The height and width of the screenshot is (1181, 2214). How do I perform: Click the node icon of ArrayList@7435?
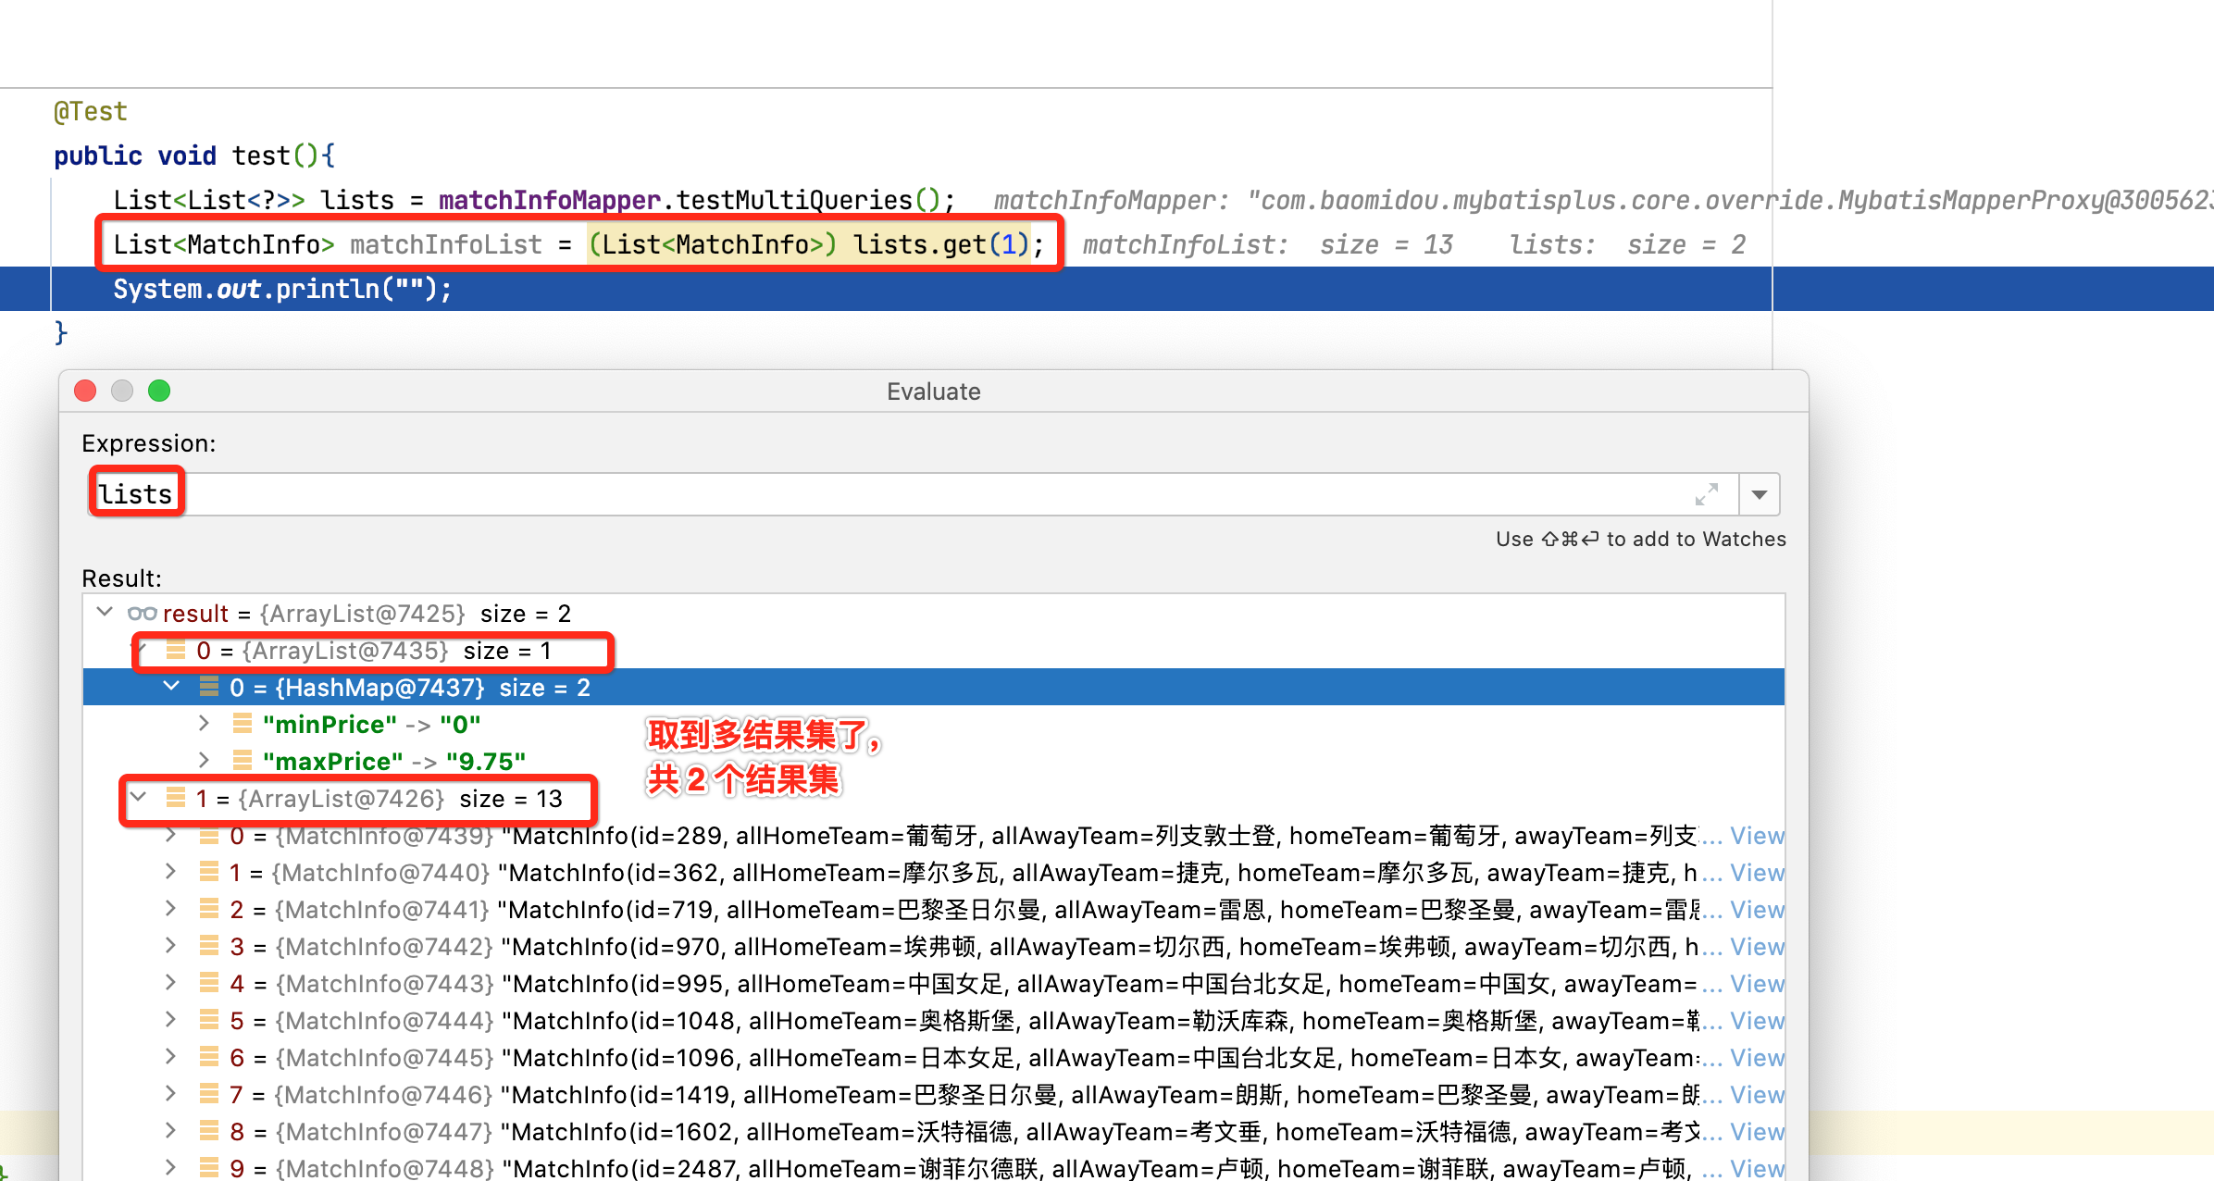point(176,651)
